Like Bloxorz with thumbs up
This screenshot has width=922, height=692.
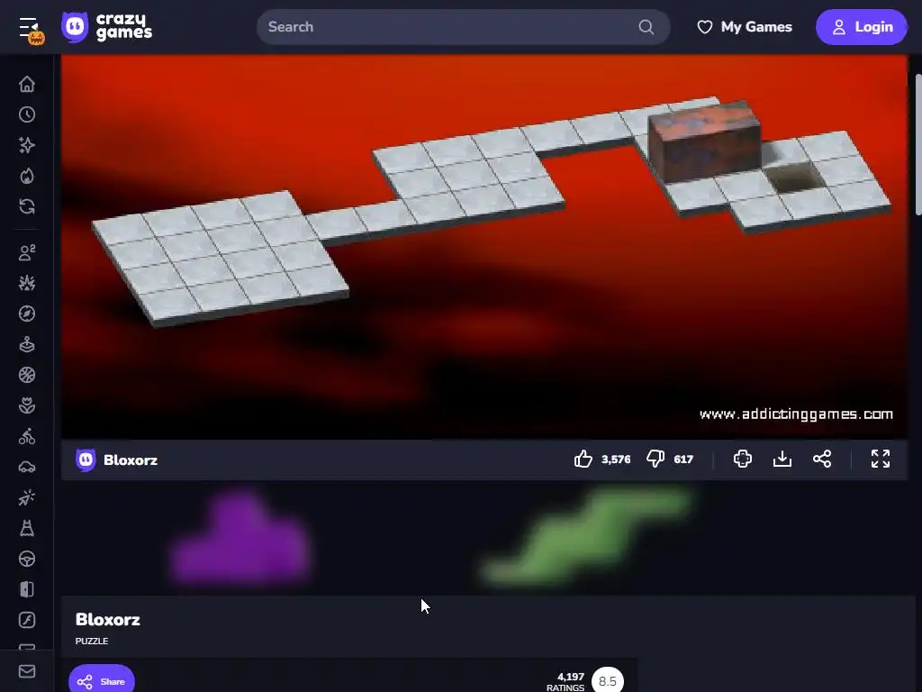click(583, 459)
